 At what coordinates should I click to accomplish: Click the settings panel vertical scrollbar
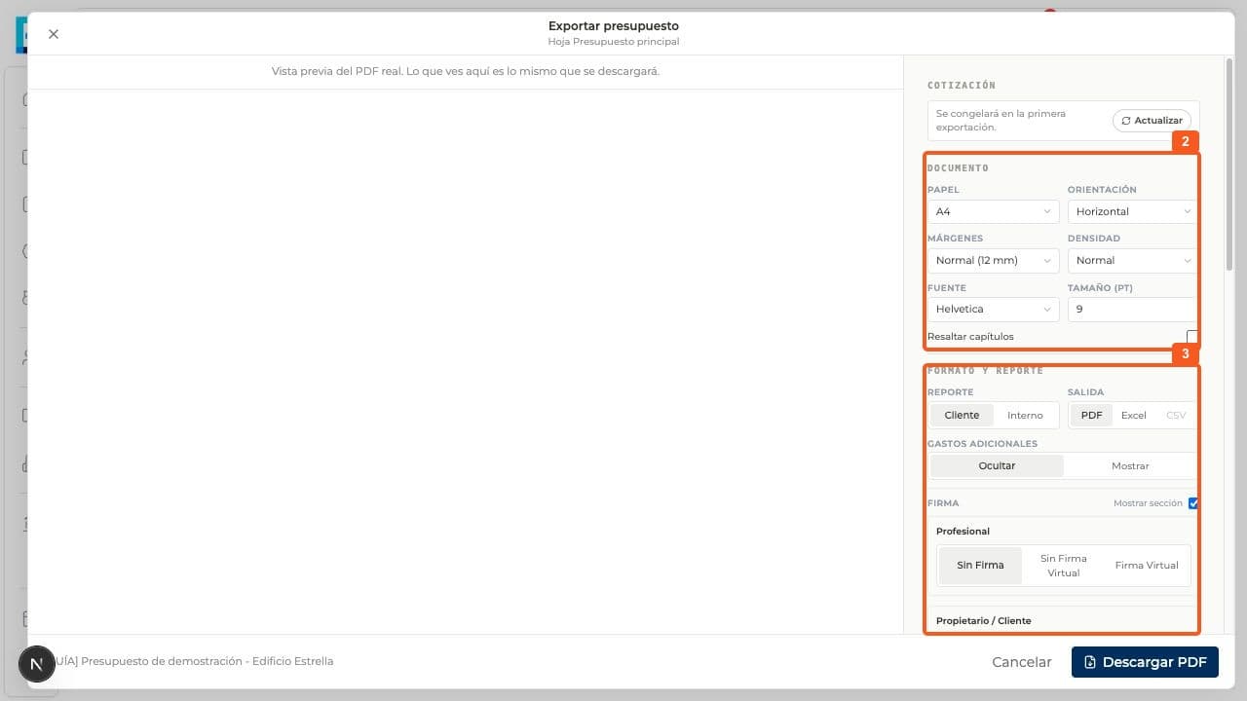[1229, 164]
